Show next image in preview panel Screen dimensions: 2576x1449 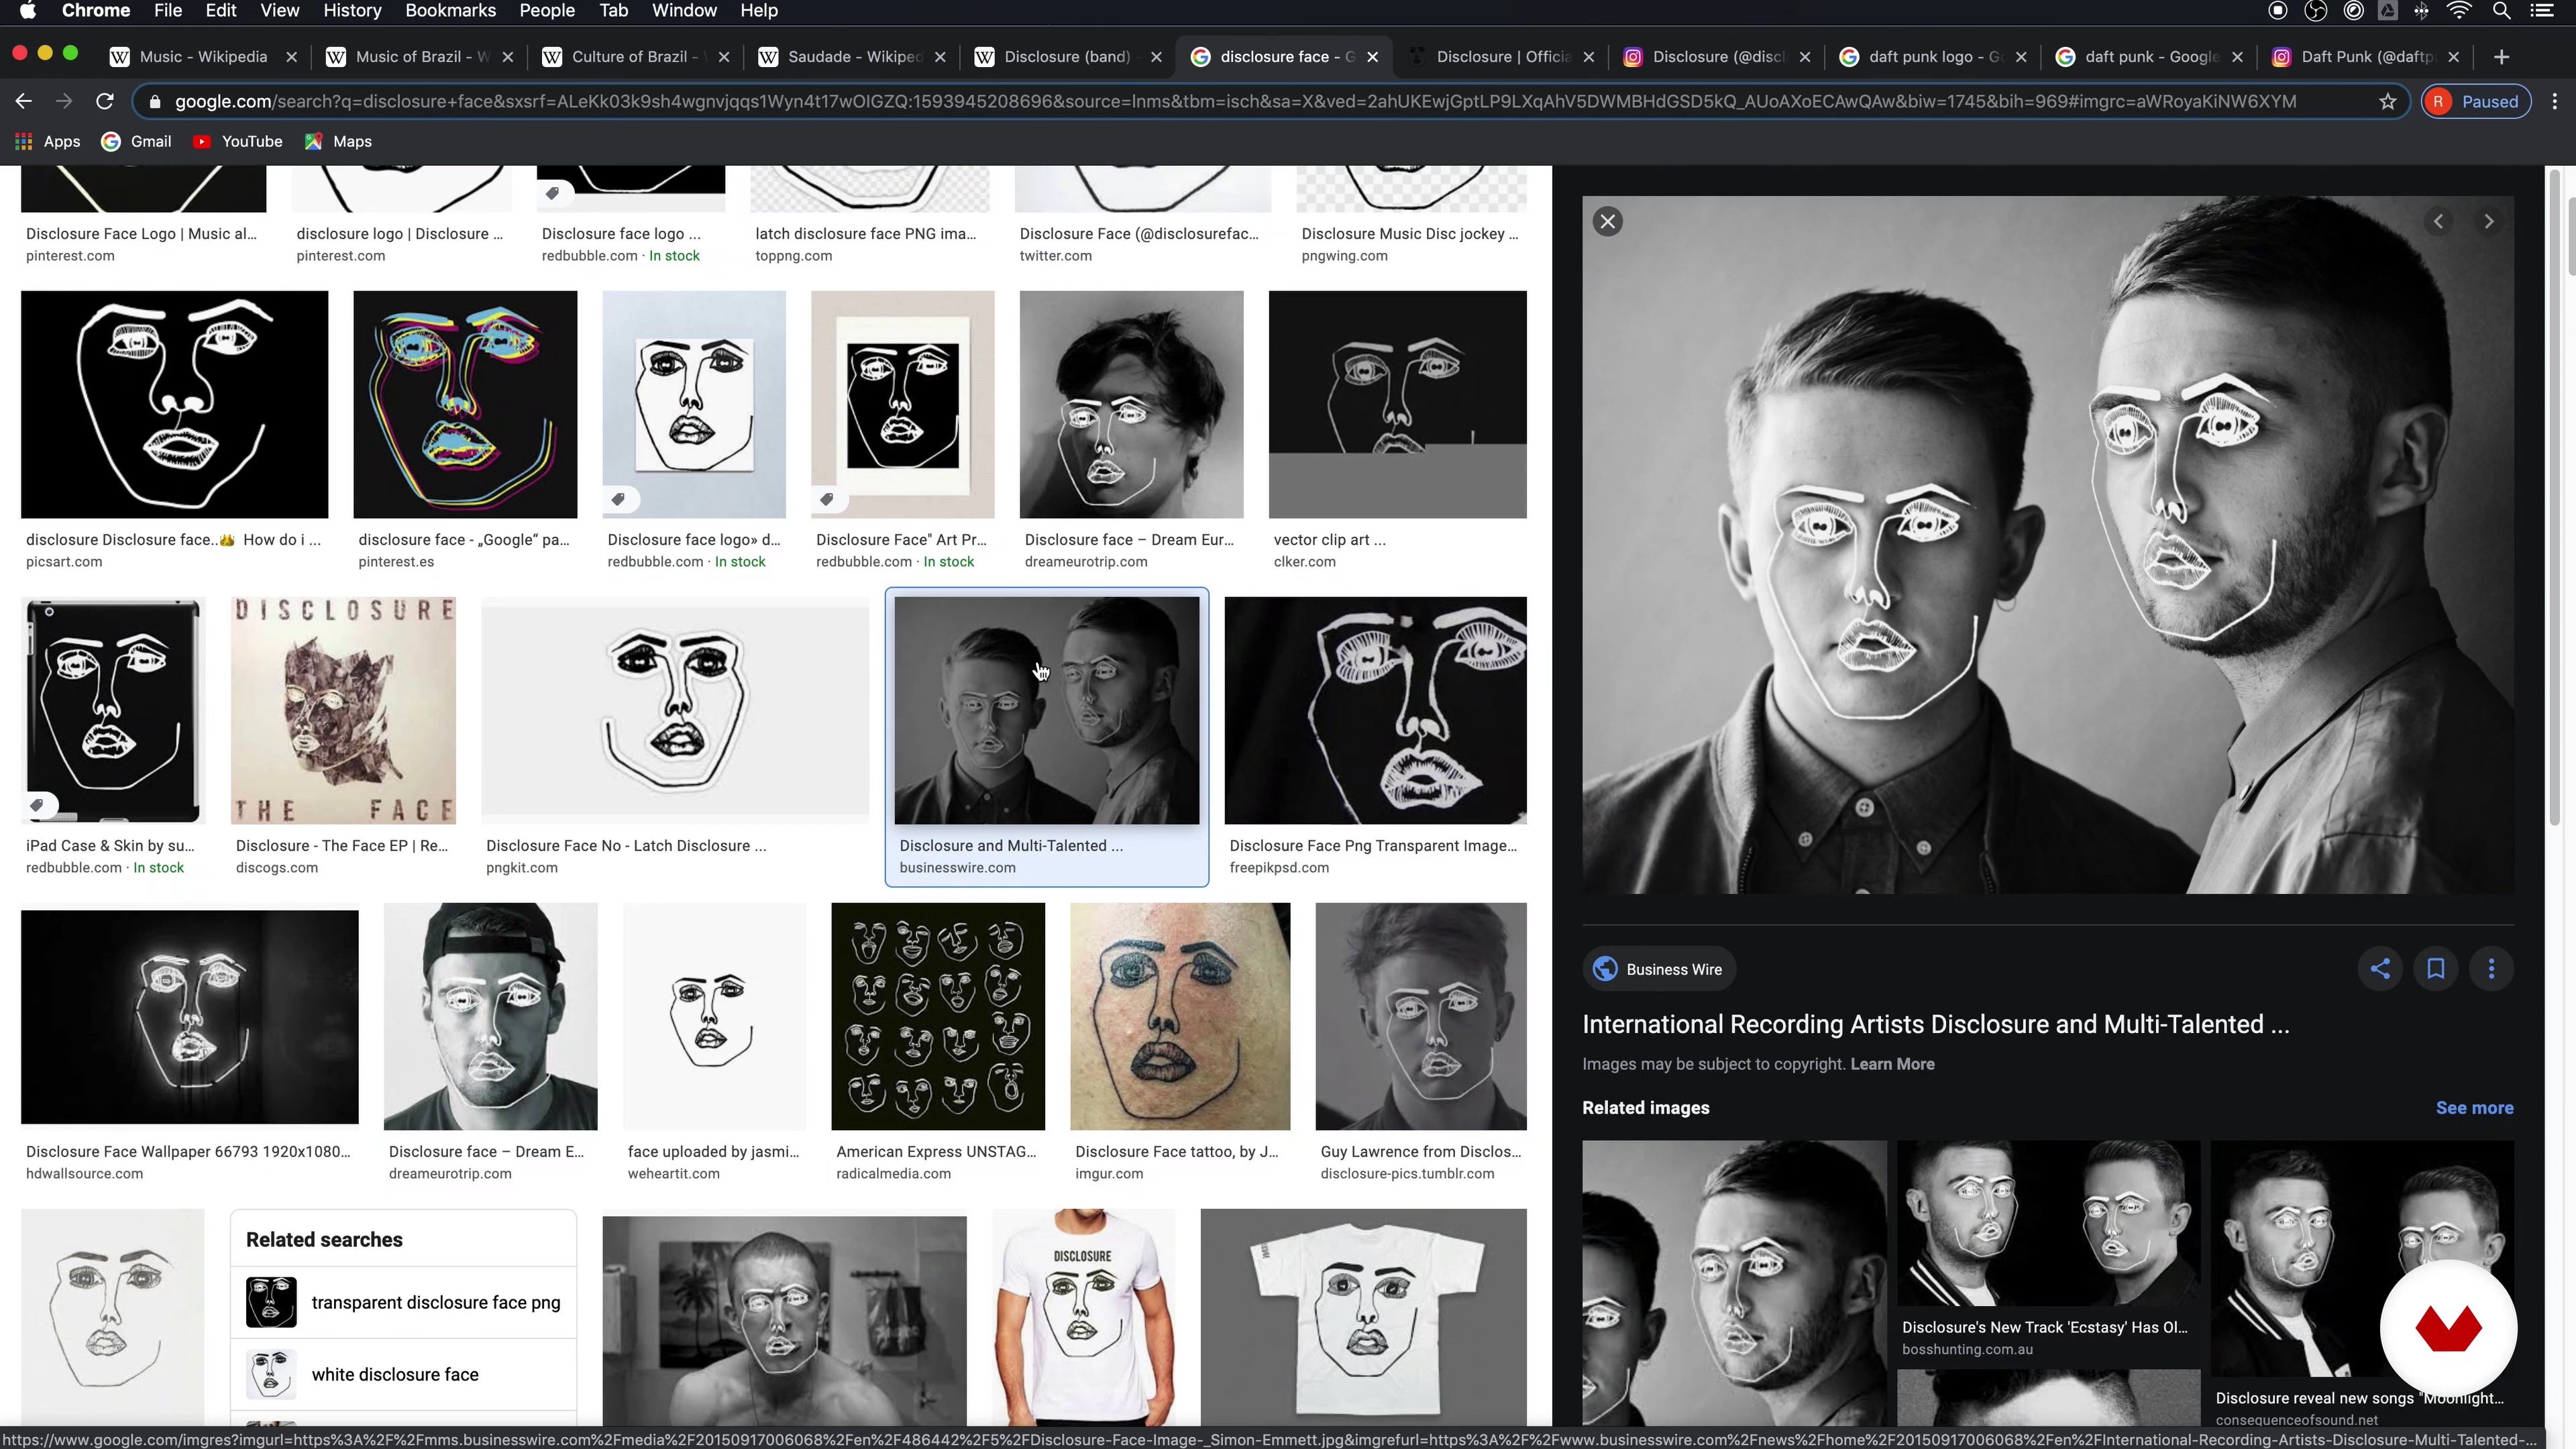(x=2488, y=221)
